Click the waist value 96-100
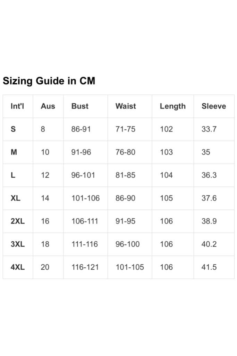This screenshot has width=237, height=356. [128, 244]
